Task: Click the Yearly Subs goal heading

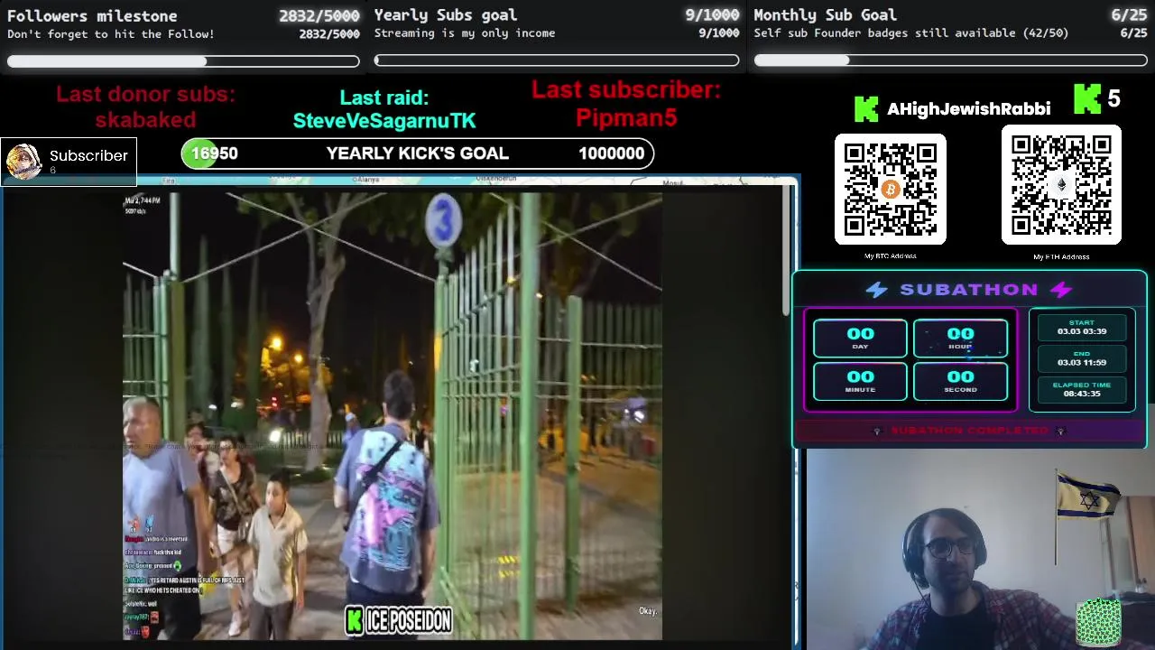Action: click(446, 15)
